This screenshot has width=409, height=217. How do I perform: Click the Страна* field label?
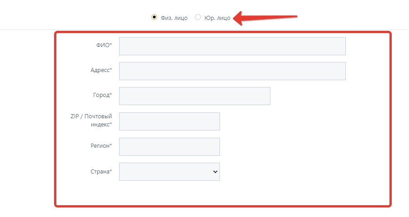tap(101, 171)
